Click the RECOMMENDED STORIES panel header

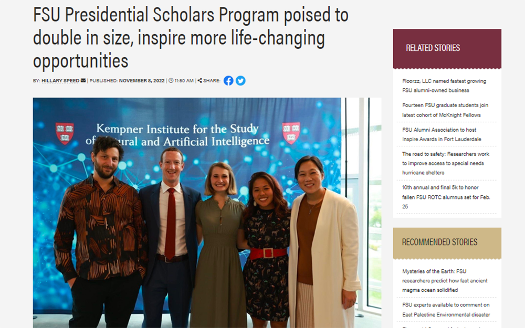(439, 242)
